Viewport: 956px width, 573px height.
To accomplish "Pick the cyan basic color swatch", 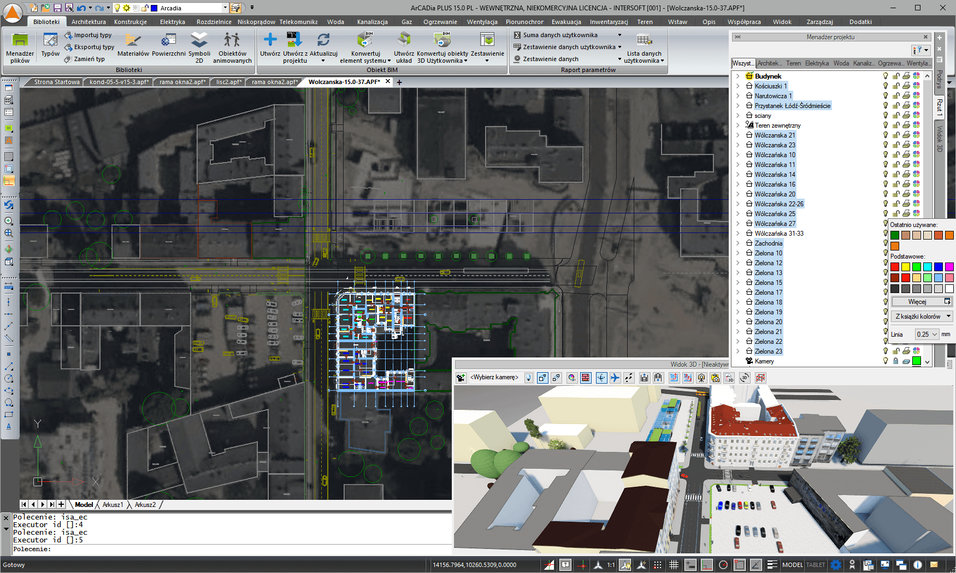I will tap(928, 267).
